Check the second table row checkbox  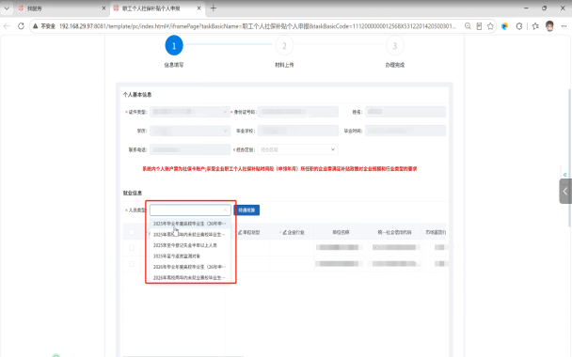pos(132,264)
